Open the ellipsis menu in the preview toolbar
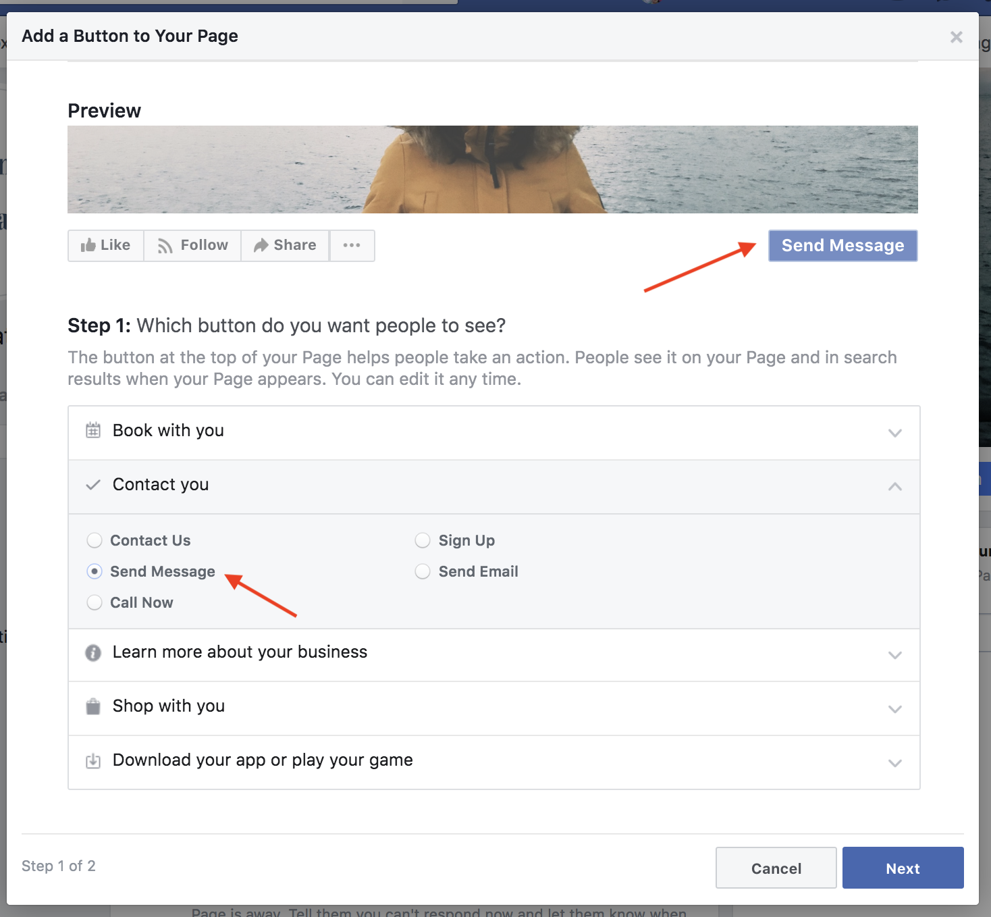Viewport: 991px width, 917px height. pyautogui.click(x=352, y=246)
